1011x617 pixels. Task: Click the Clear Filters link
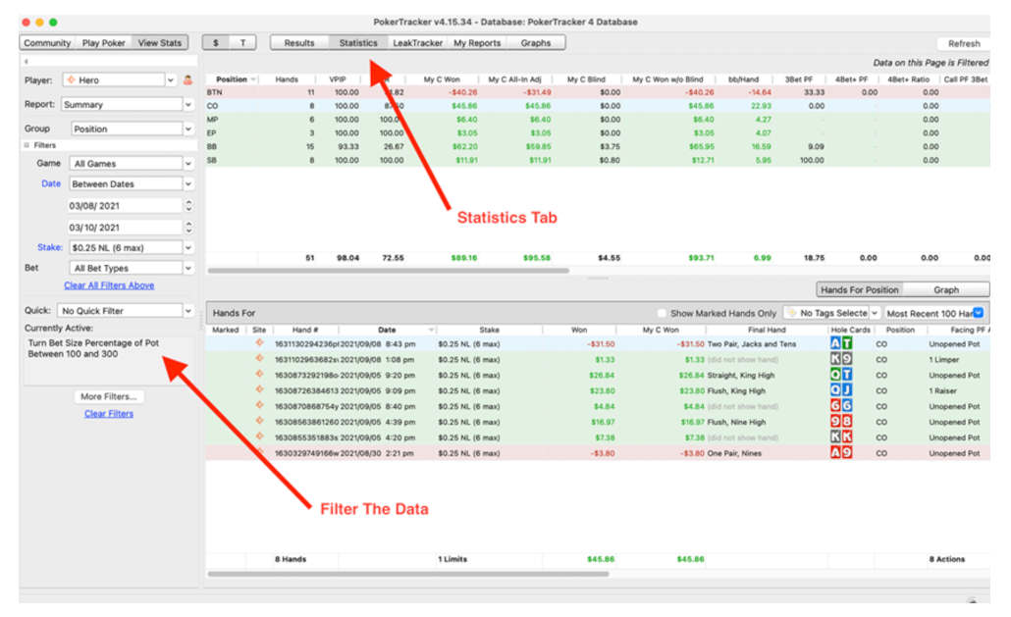109,414
